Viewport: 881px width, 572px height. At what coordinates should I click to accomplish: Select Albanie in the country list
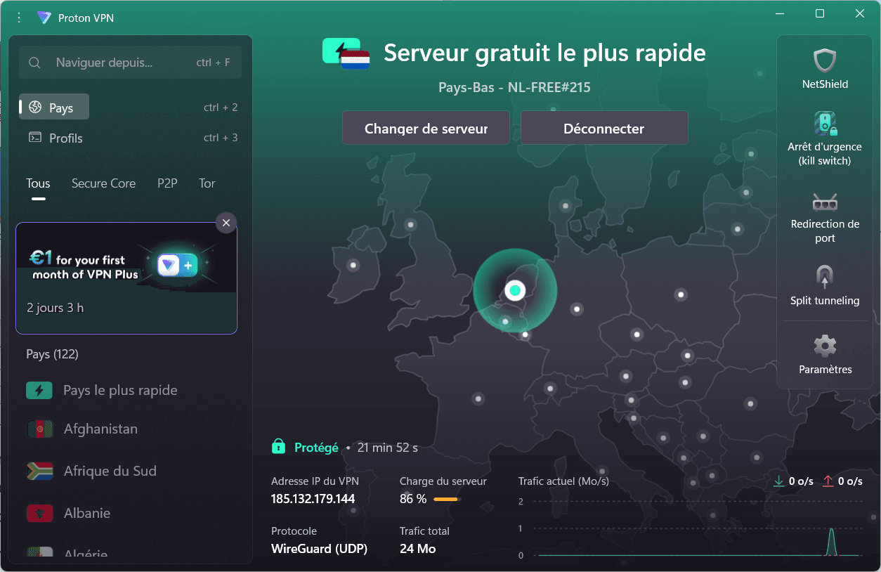tap(130, 513)
